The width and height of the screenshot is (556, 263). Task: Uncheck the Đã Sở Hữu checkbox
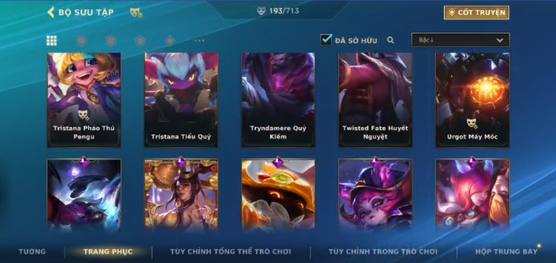point(326,40)
